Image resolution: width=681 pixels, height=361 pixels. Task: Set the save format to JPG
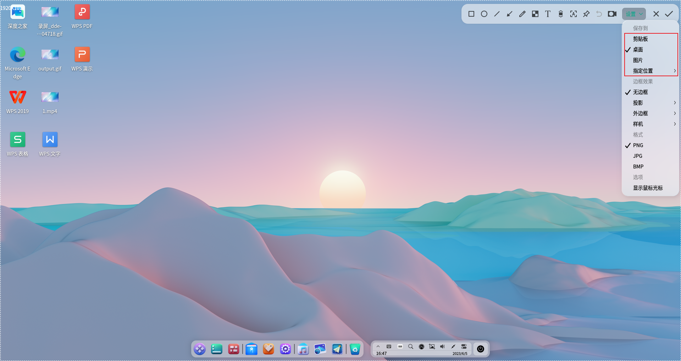pos(651,156)
